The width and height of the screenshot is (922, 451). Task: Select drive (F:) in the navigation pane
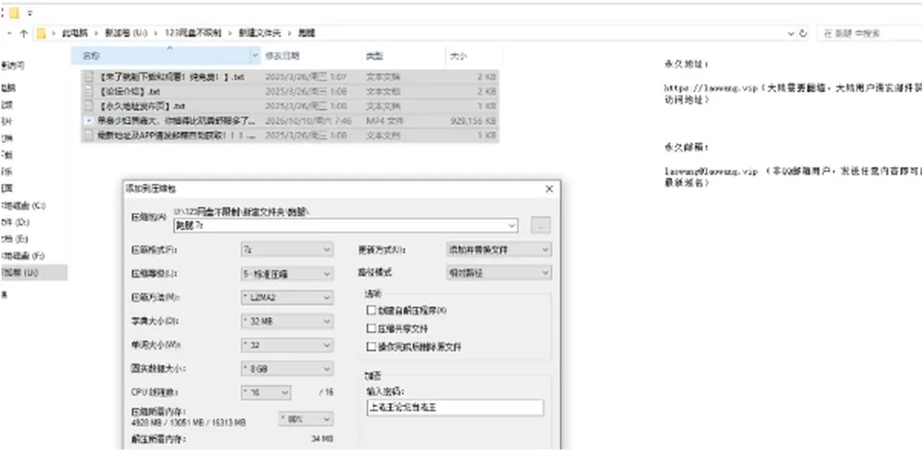tap(23, 256)
